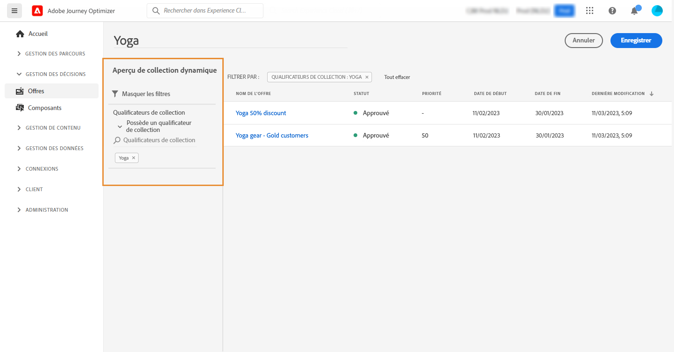
Task: Click the Adobe logo icon
Action: pos(37,11)
